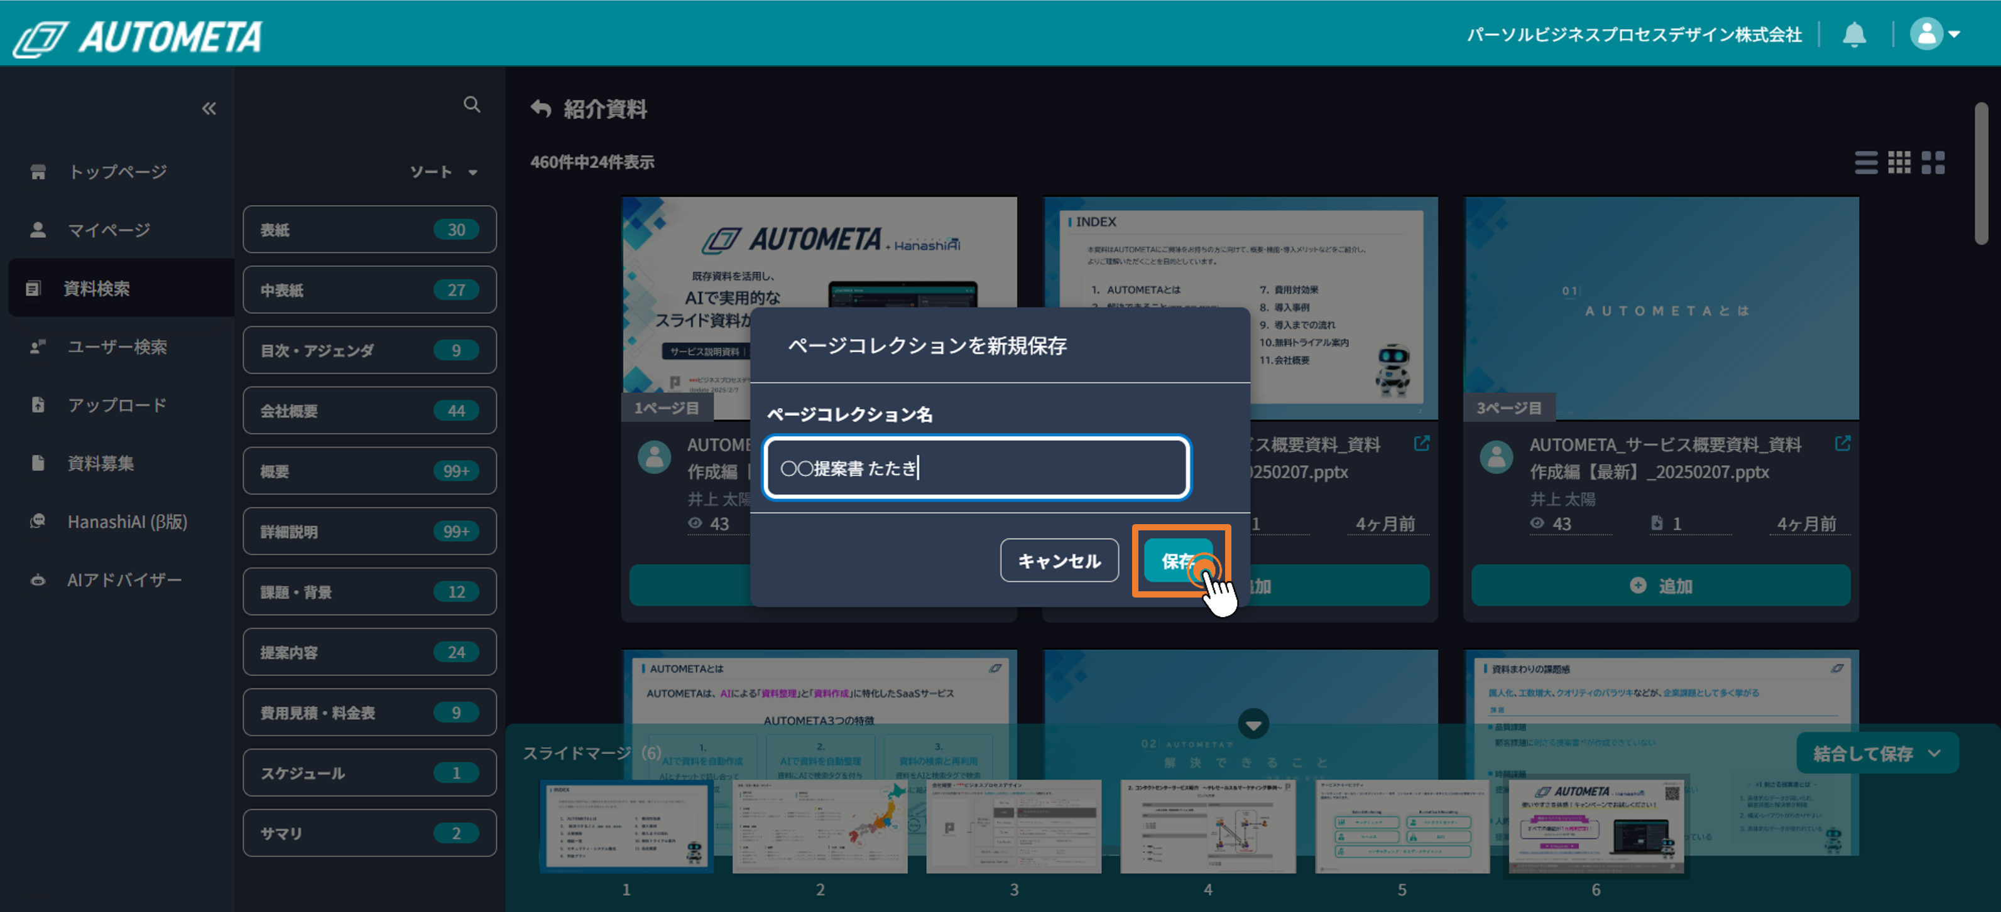The image size is (2001, 912).
Task: Select merge slide thumbnail 5
Action: tap(1402, 827)
